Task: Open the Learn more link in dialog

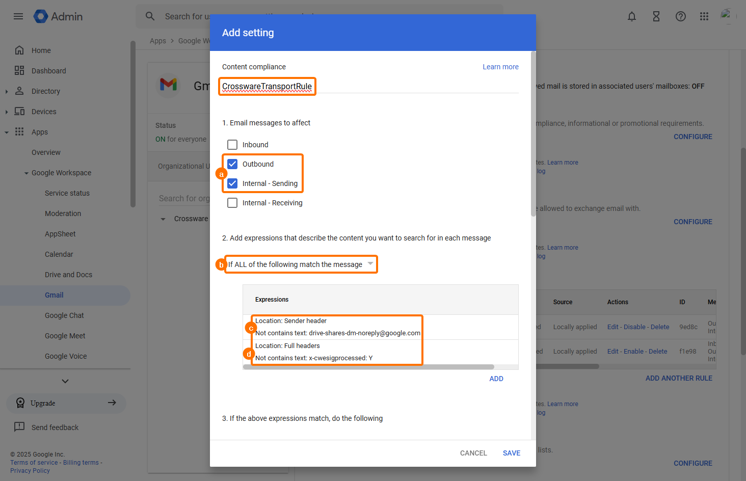Action: [500, 67]
